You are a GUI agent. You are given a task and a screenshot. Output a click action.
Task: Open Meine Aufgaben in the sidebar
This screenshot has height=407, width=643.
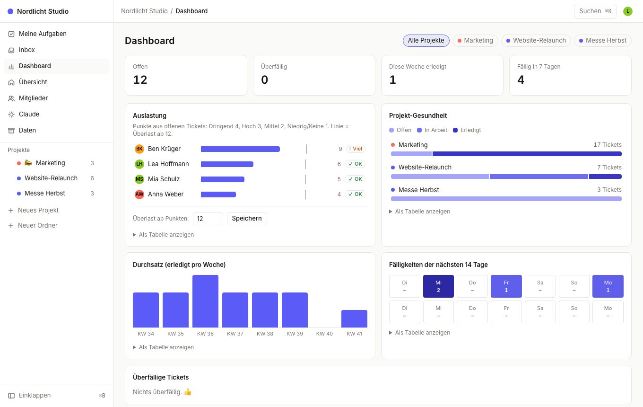56,34
